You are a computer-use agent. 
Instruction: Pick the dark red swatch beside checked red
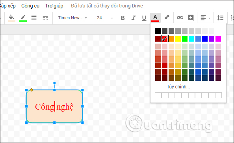158,38
